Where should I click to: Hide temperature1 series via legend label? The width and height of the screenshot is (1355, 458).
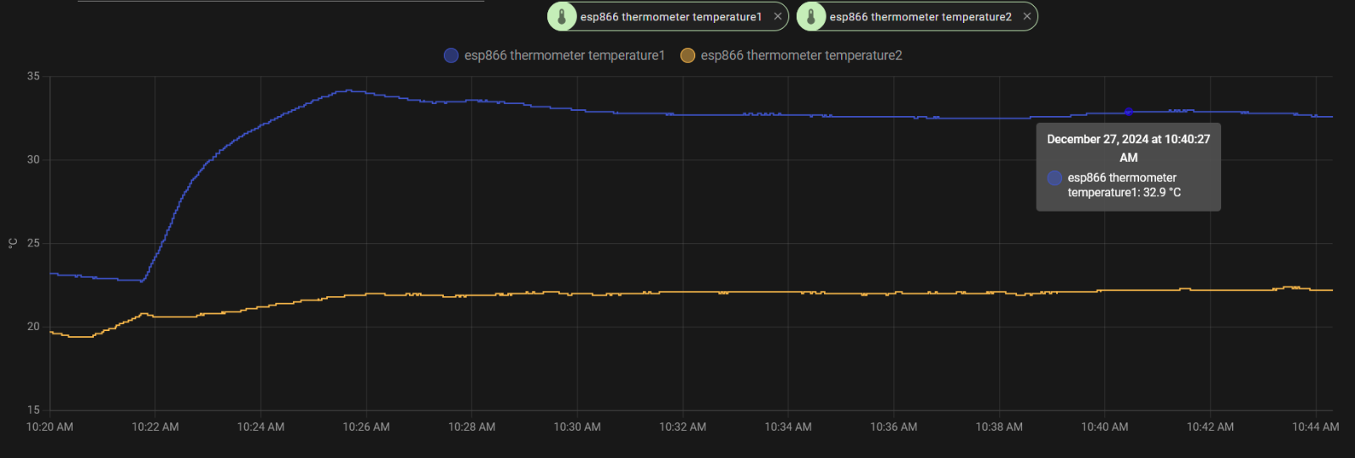click(565, 55)
